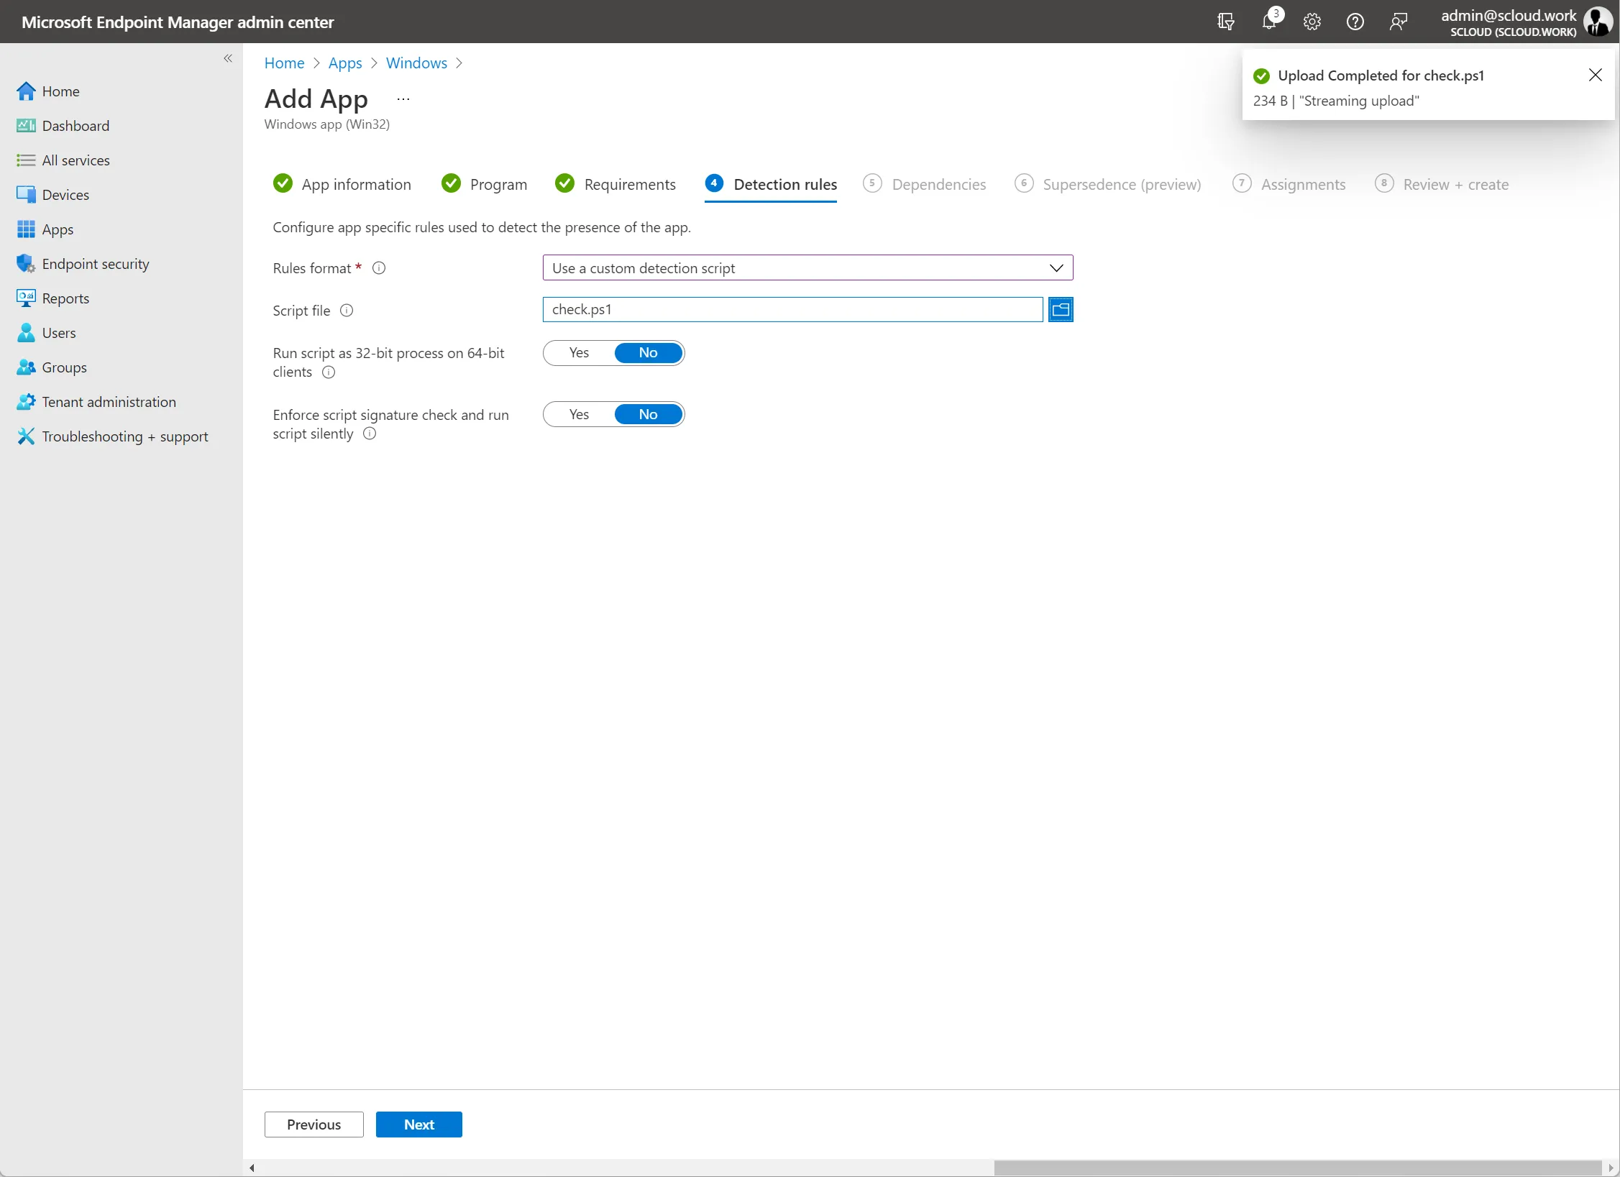
Task: Open the notifications bell icon
Action: (x=1269, y=22)
